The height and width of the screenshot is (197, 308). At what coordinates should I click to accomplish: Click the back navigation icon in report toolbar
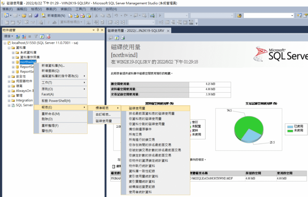[111, 38]
